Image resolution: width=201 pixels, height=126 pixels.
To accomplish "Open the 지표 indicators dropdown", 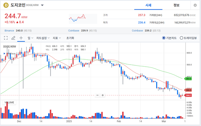I will click(x=57, y=38).
